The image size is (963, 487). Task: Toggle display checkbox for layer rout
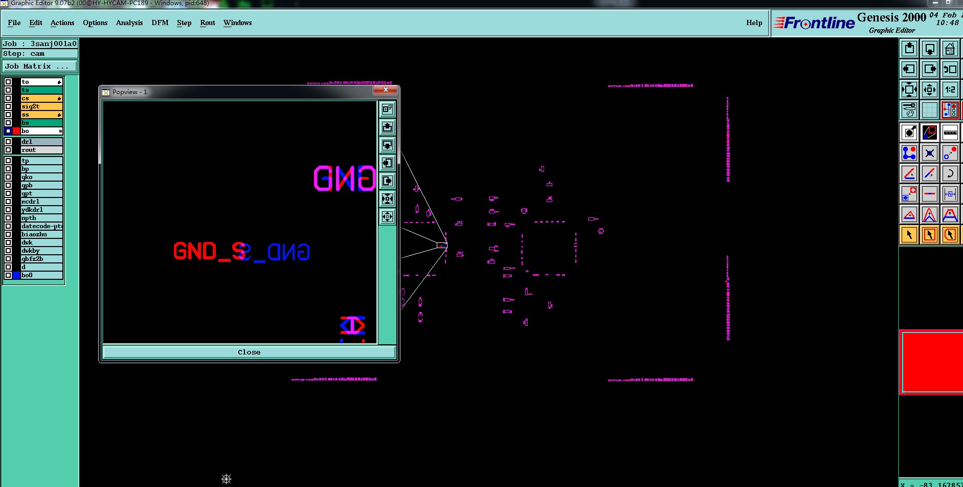pyautogui.click(x=8, y=150)
